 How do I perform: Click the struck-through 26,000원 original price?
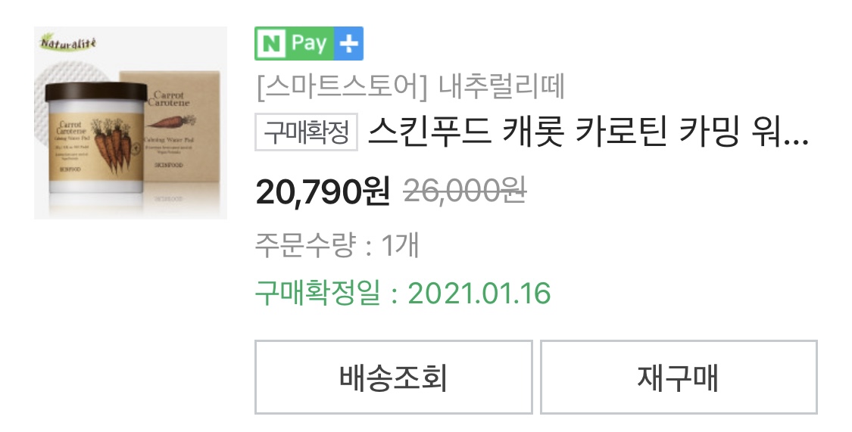click(x=464, y=191)
